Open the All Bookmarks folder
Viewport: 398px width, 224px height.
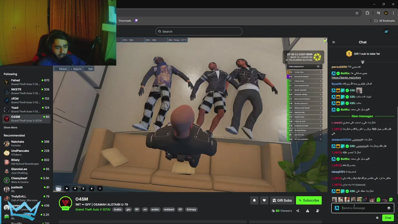(385, 21)
